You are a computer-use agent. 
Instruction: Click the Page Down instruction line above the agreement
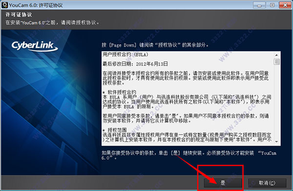point(155,45)
